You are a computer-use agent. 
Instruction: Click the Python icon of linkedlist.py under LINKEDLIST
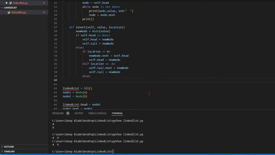pyautogui.click(x=9, y=12)
